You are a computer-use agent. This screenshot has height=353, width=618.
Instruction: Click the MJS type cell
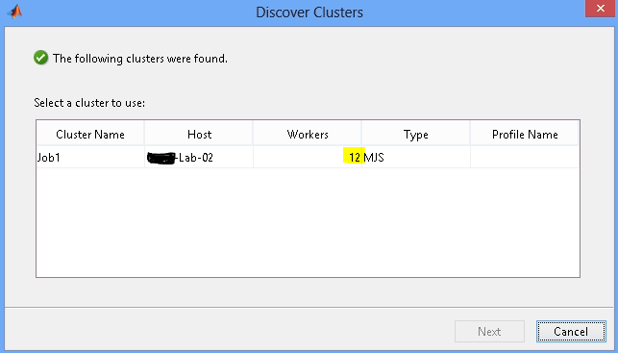pyautogui.click(x=416, y=158)
